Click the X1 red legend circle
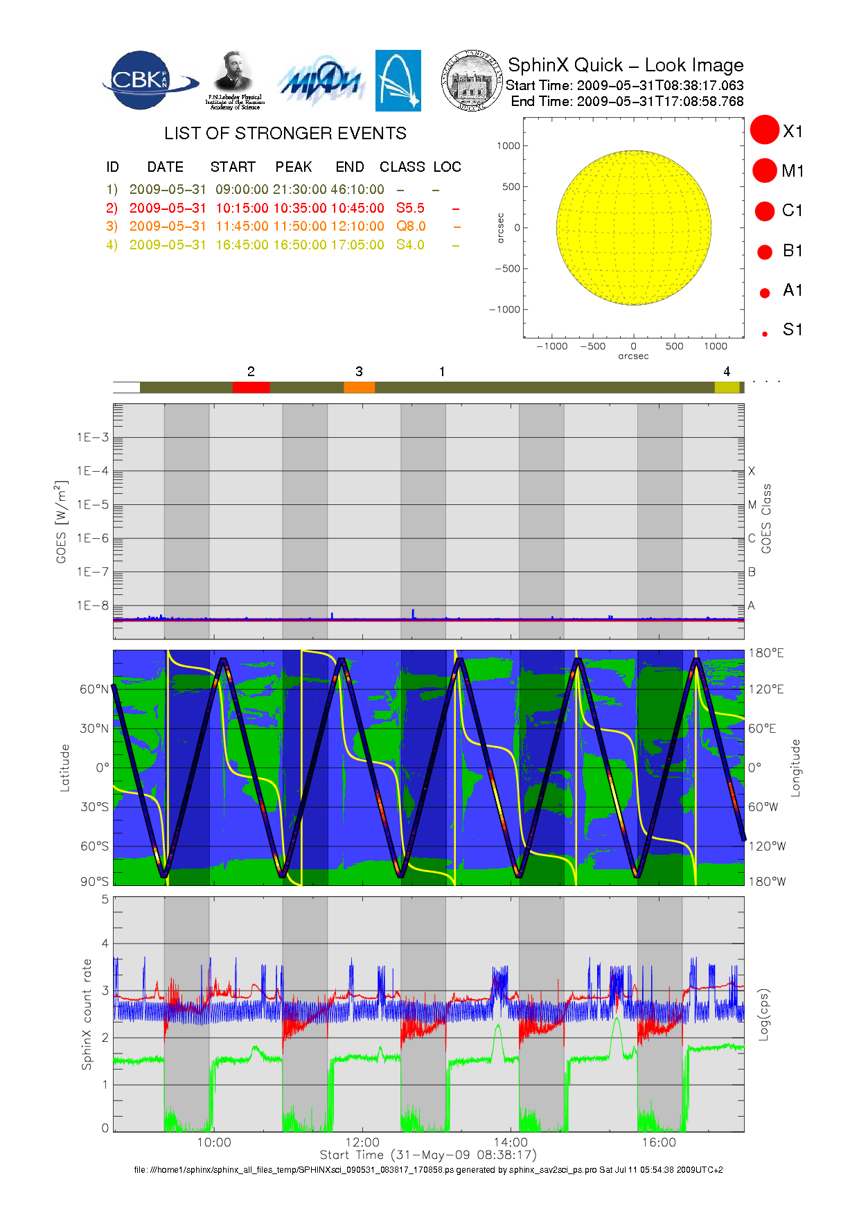The width and height of the screenshot is (859, 1215). 765,130
